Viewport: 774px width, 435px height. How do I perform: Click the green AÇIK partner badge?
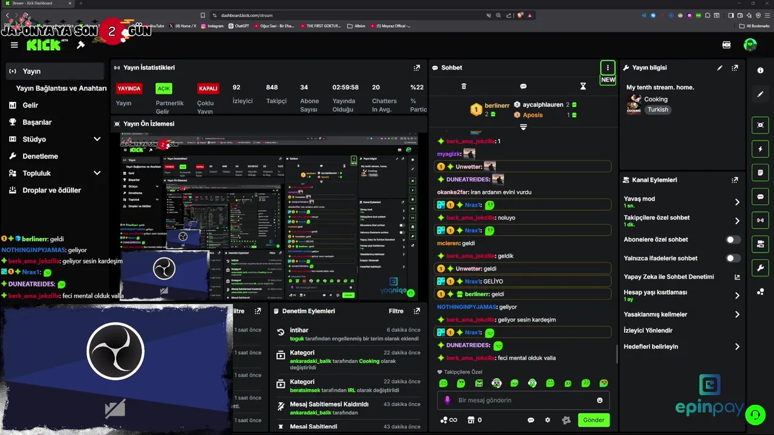164,88
